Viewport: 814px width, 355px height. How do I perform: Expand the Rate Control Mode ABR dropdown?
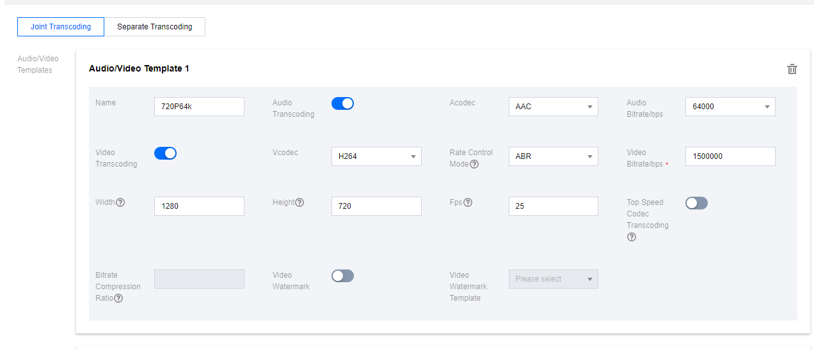554,156
